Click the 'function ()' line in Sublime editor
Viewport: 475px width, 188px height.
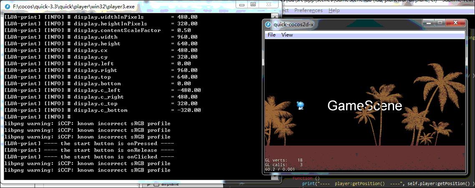[x=306, y=178]
